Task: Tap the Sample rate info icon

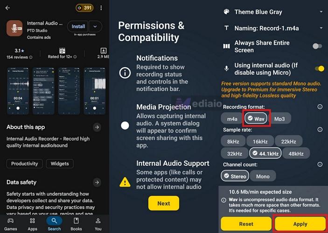Action: click(320, 130)
